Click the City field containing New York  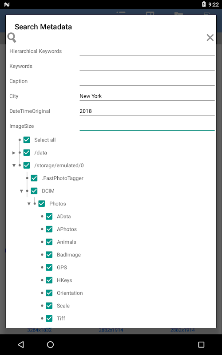pos(147,96)
